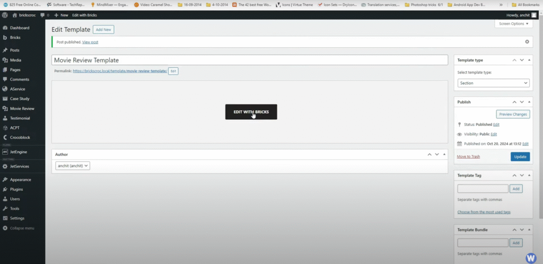Click the Collapse menu icon
The image size is (543, 264).
click(5, 228)
